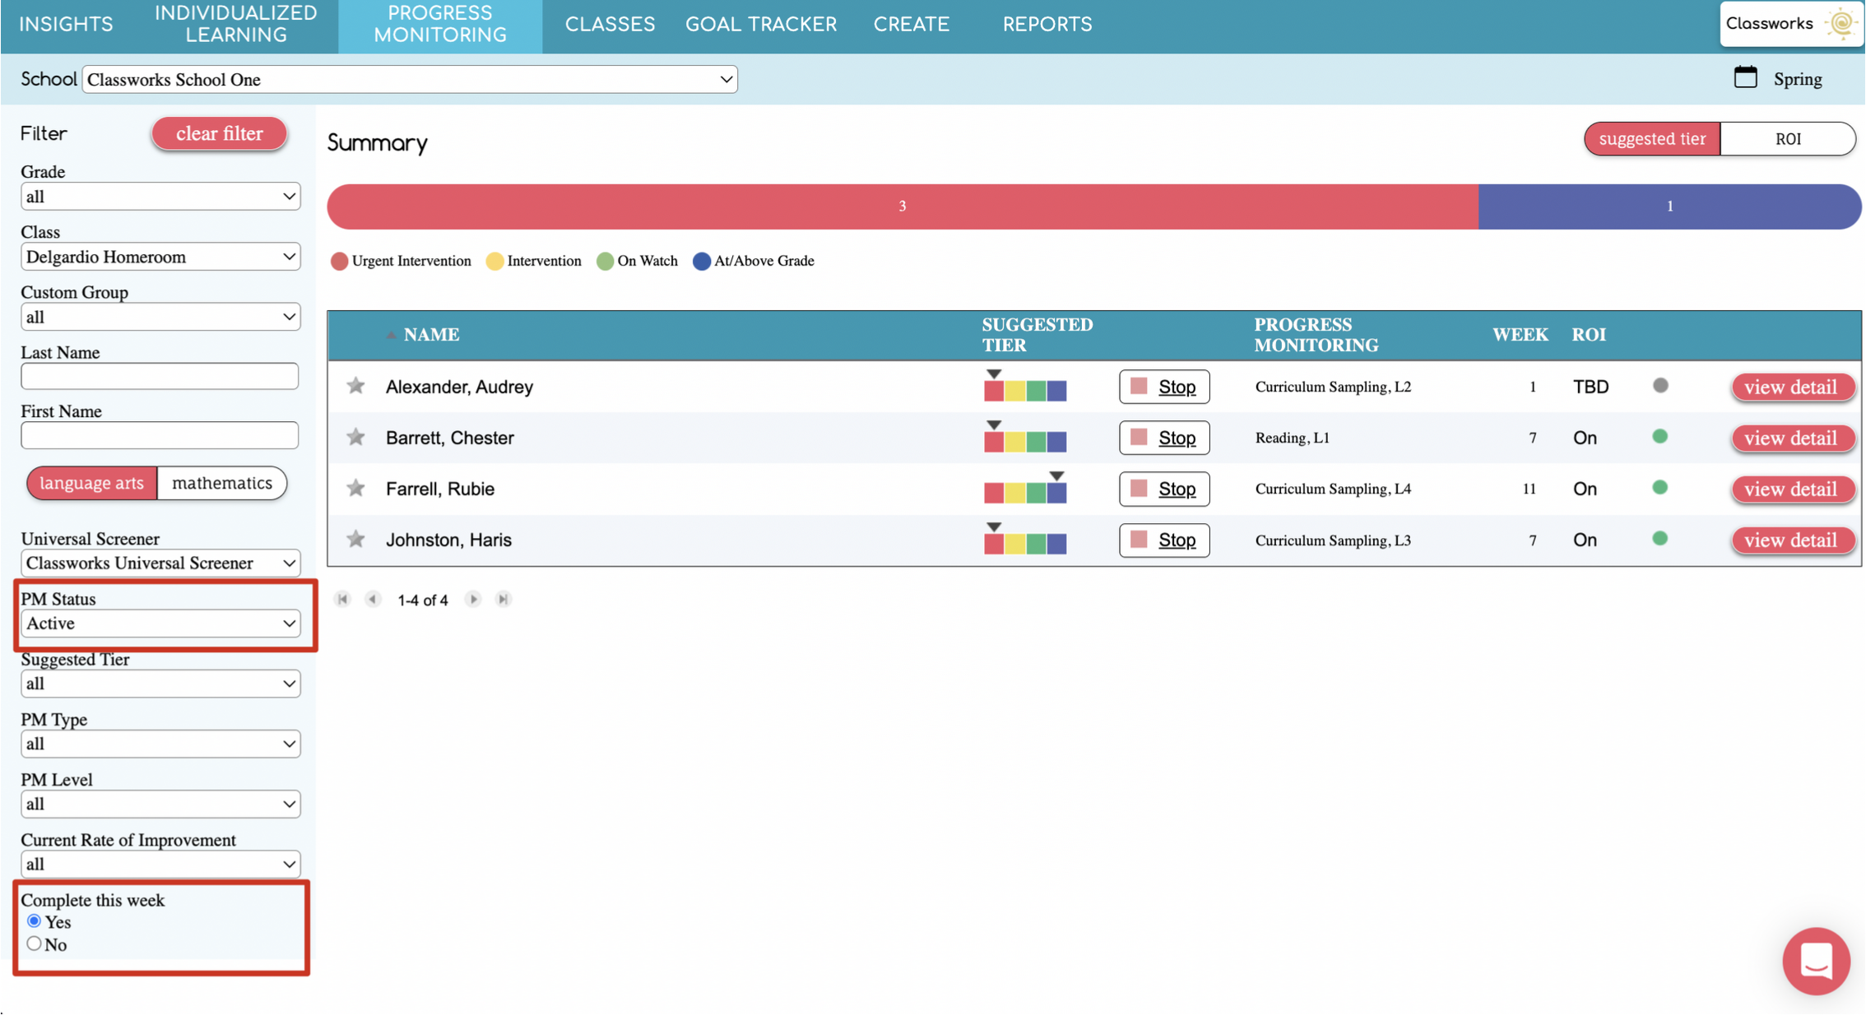The height and width of the screenshot is (1020, 1866).
Task: Click view detail for Johnston, Haris
Action: [1790, 540]
